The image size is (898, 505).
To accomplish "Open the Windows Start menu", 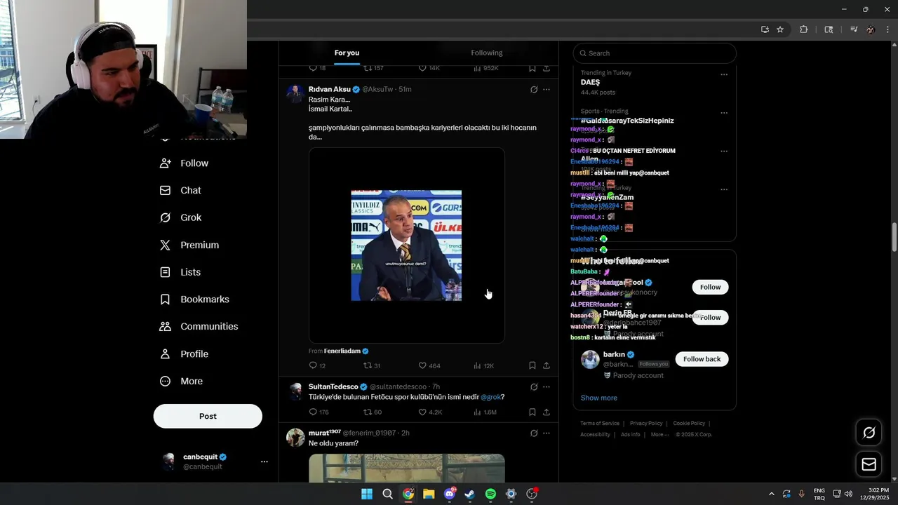I will (x=367, y=494).
